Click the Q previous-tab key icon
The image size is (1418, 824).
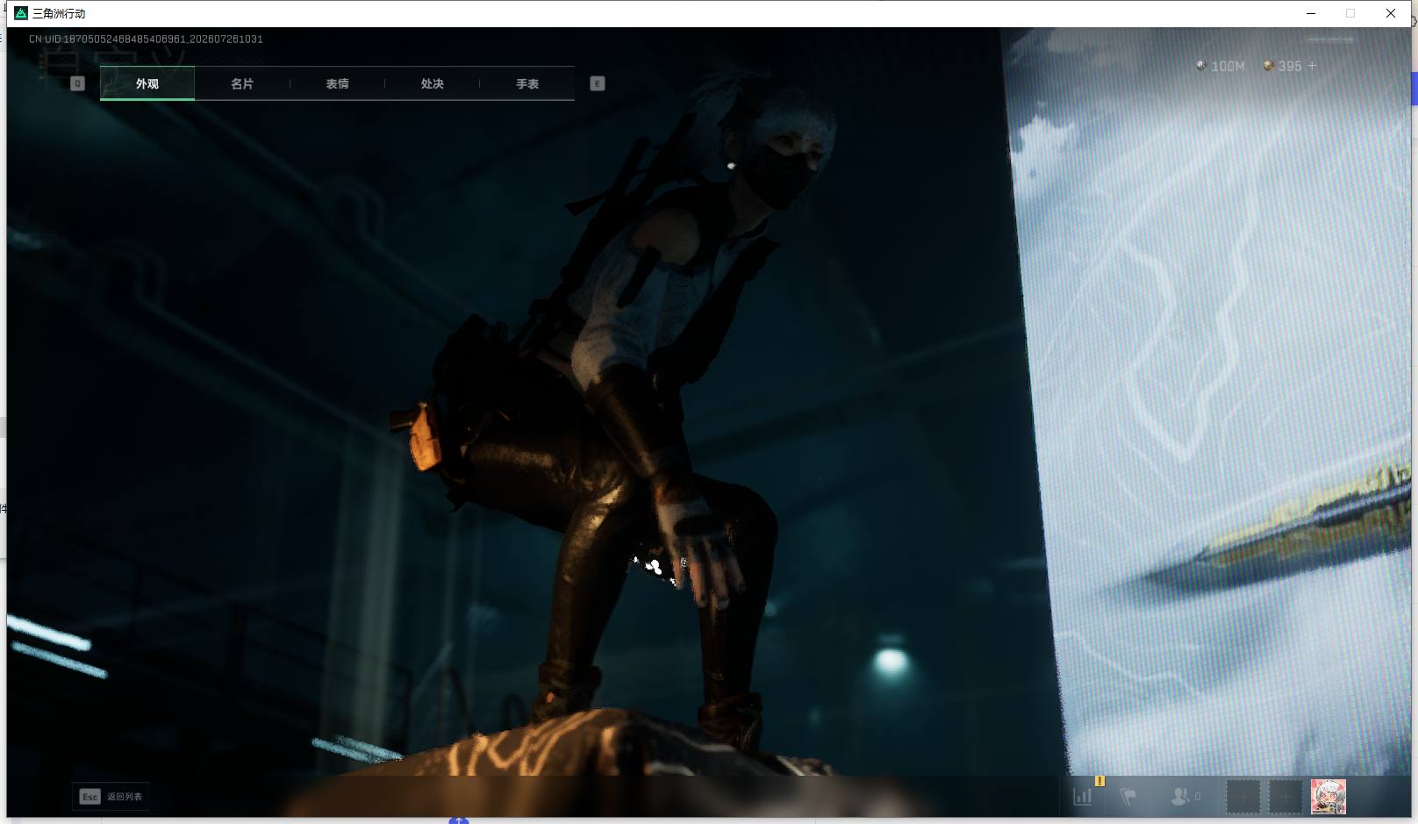[x=77, y=83]
